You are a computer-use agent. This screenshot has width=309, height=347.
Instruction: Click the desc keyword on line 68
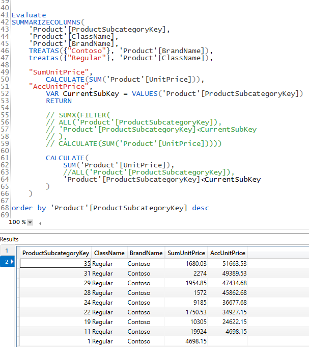click(201, 208)
